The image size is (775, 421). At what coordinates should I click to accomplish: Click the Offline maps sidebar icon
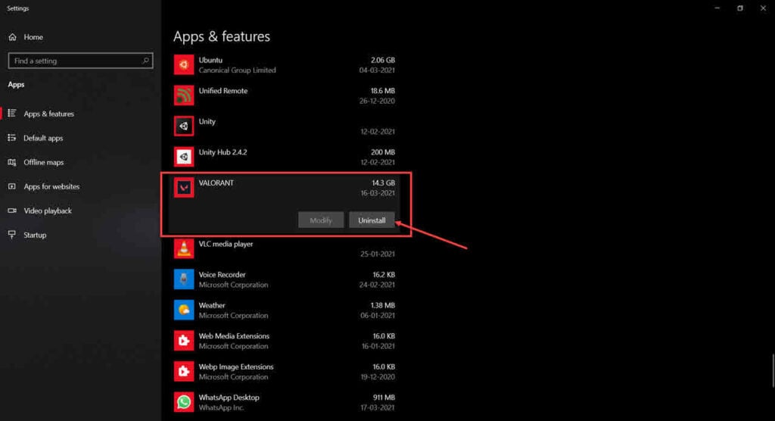tap(12, 162)
